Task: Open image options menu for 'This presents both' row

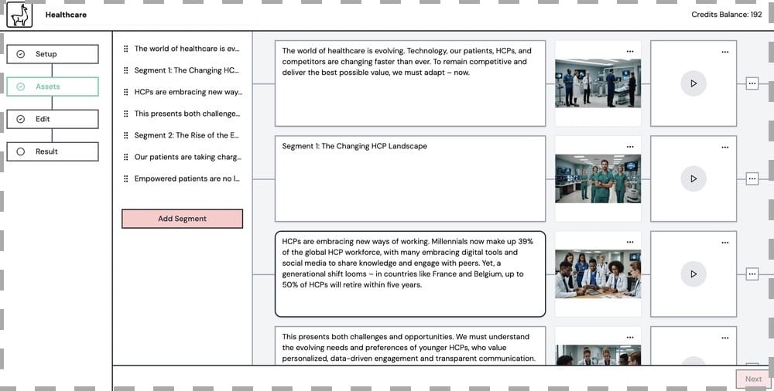Action: point(630,337)
